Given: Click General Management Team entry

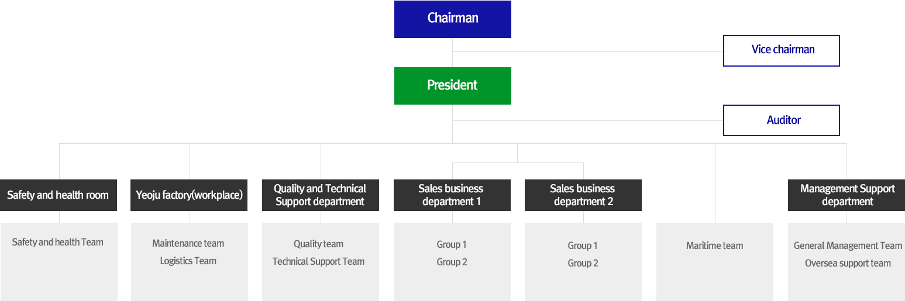Looking at the screenshot, I should click(x=848, y=245).
